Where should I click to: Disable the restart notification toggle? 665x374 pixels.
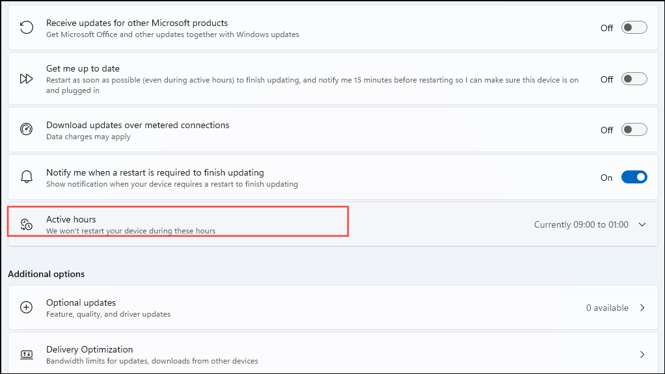(x=634, y=177)
